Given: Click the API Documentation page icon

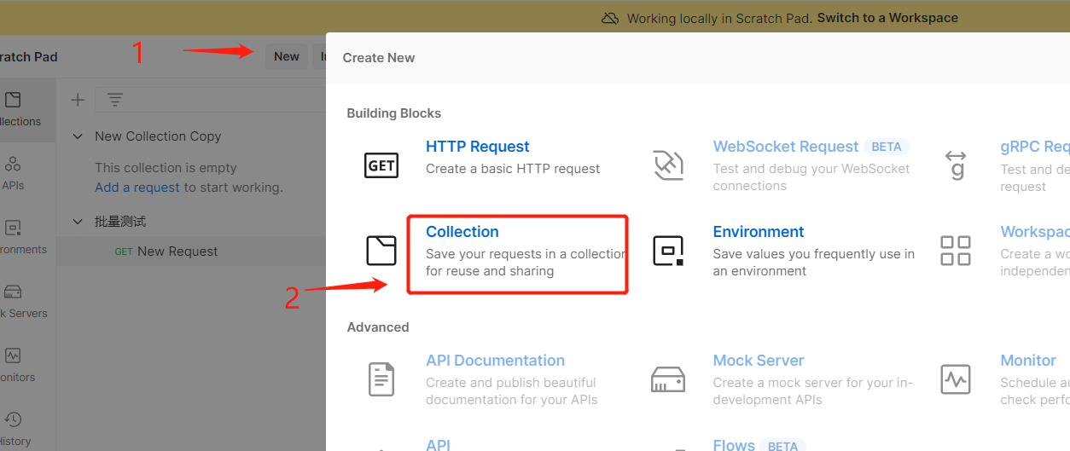Looking at the screenshot, I should [x=381, y=379].
